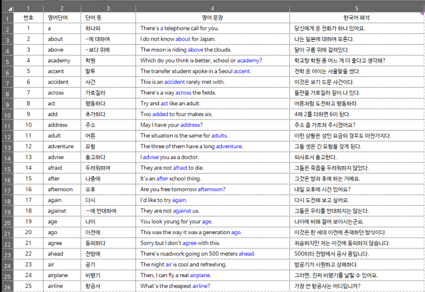Select column header 2
The image size is (425, 292).
62,9
